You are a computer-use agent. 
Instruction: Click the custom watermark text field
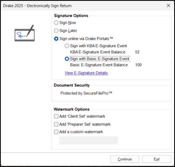[89, 140]
